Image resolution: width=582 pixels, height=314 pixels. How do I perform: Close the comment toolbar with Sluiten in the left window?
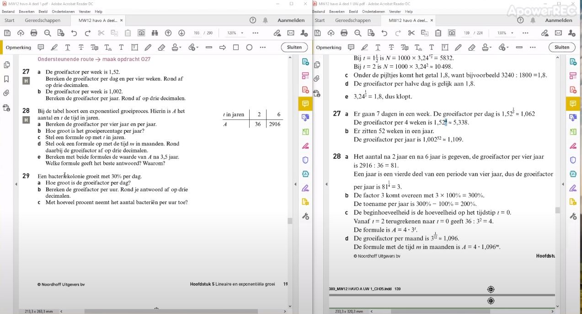pos(294,47)
